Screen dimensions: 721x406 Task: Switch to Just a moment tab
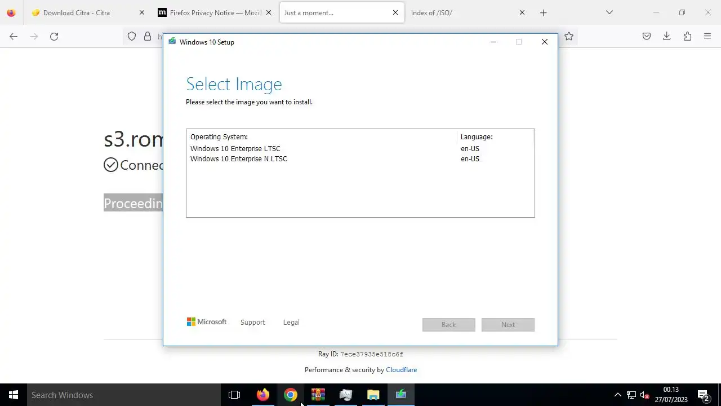(342, 12)
